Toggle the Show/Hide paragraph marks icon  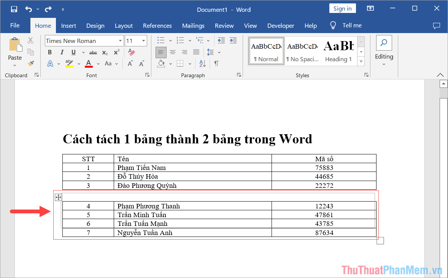(x=217, y=64)
